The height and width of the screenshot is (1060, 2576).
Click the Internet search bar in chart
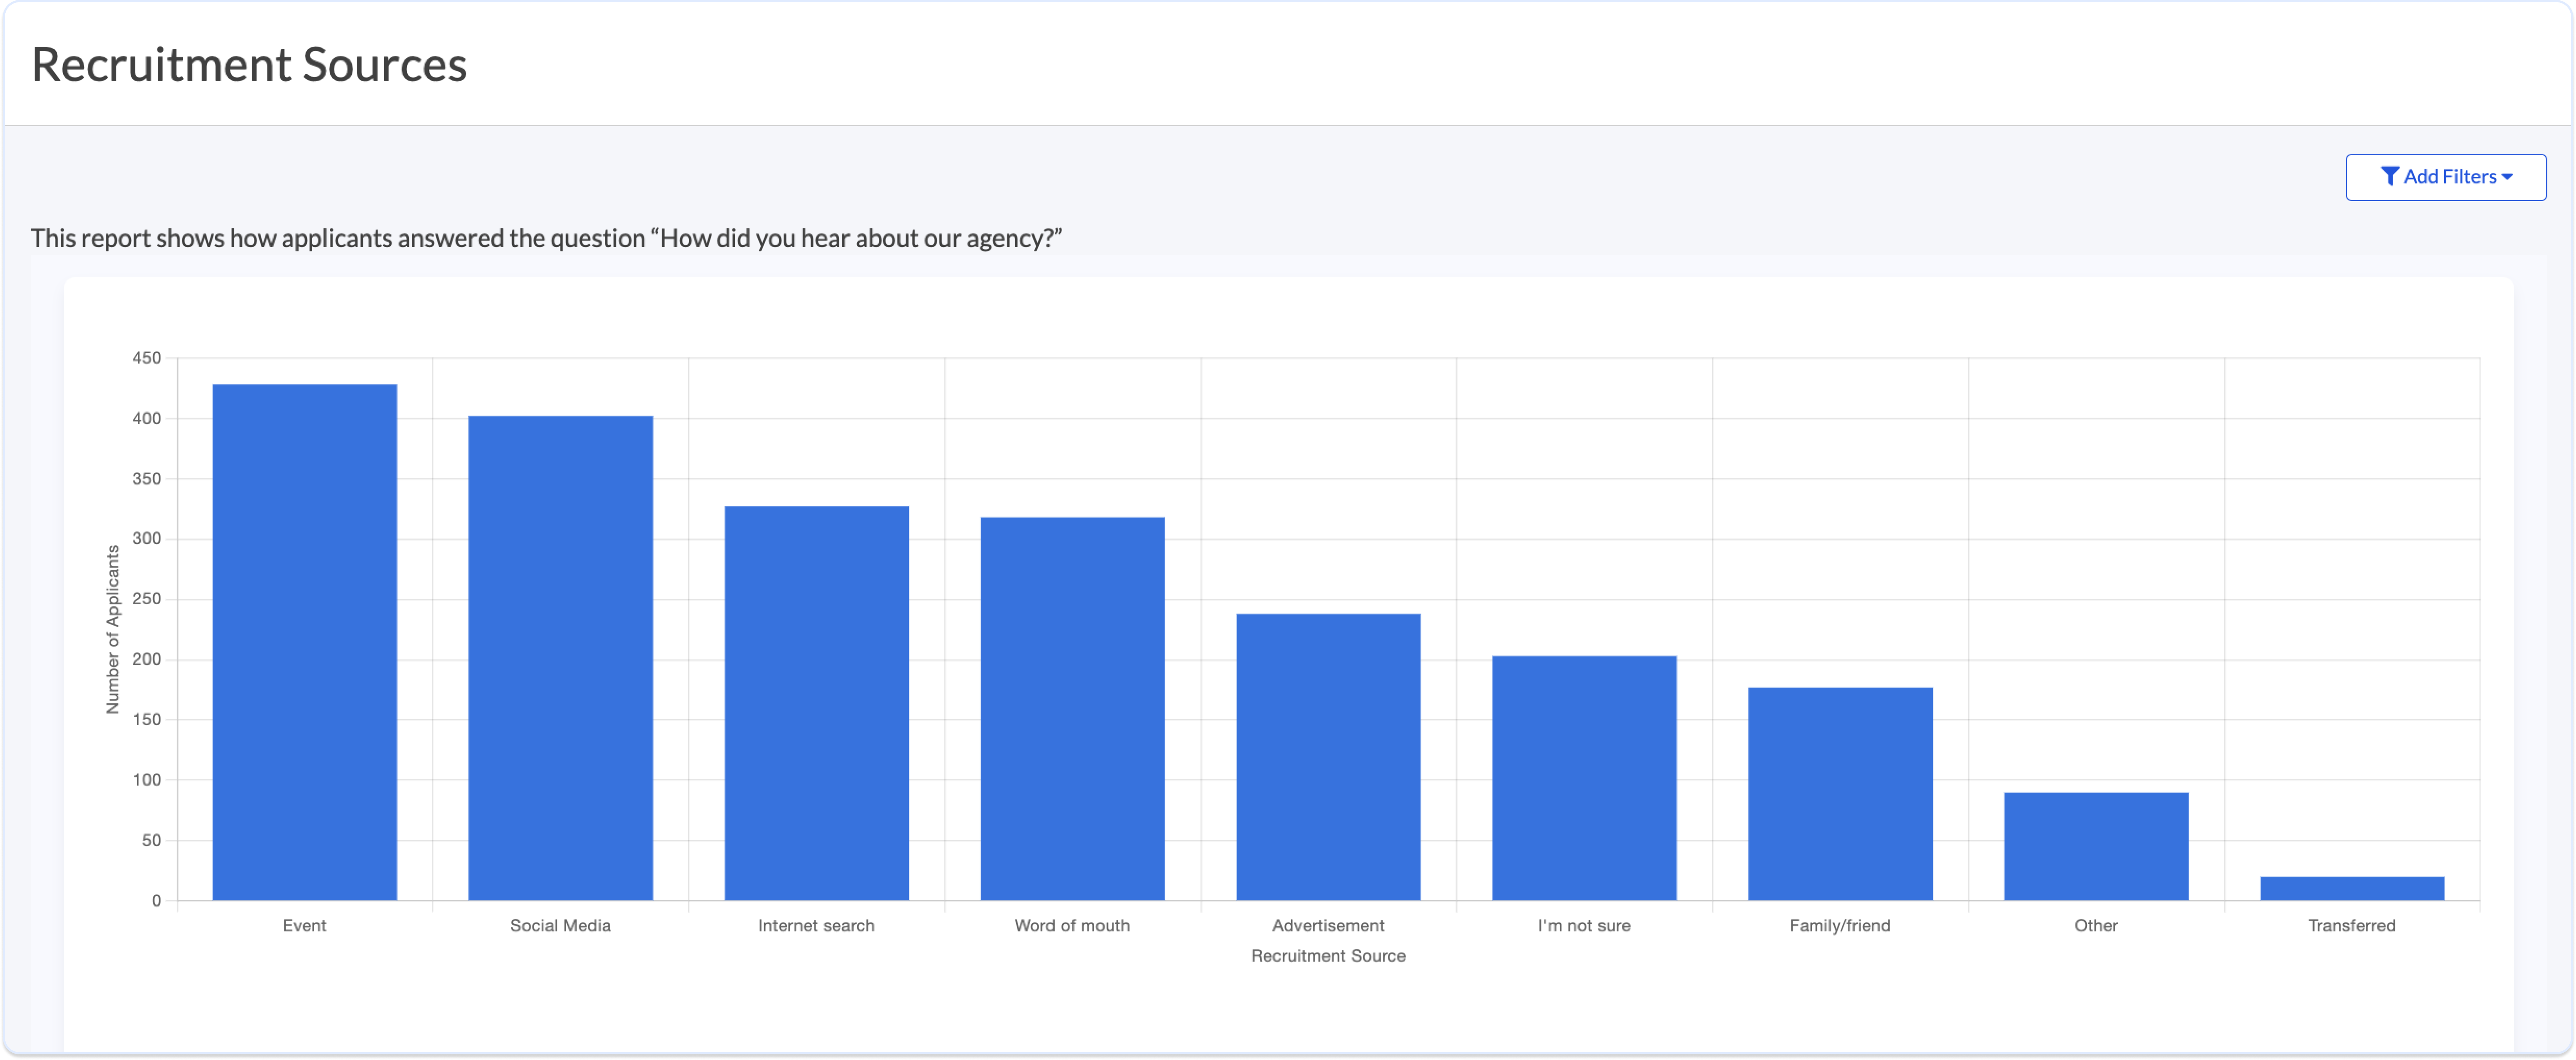(817, 703)
